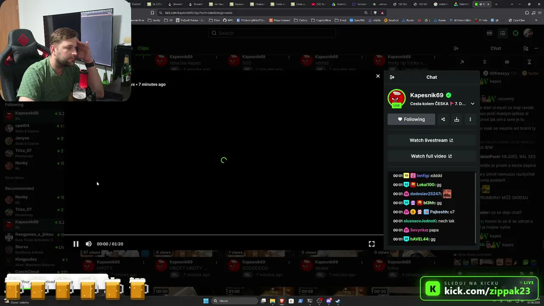544x306 pixels.
Task: Open Kapesnik69 avatar with LIVE badge
Action: pyautogui.click(x=397, y=98)
